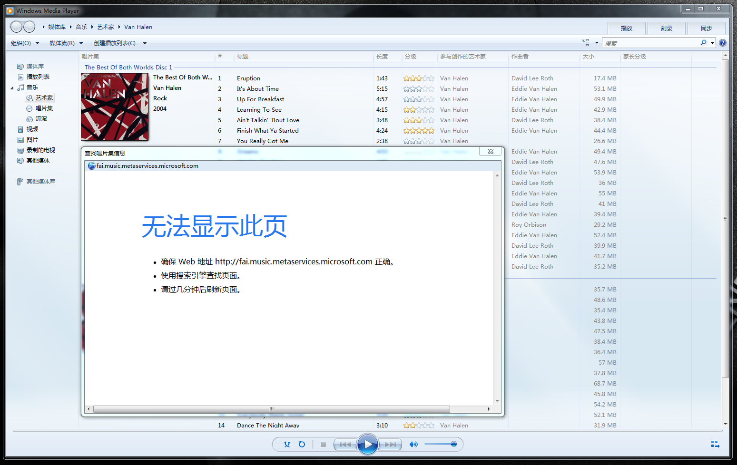The width and height of the screenshot is (737, 465).
Task: Collapse the 音乐 tree node
Action: 12,87
